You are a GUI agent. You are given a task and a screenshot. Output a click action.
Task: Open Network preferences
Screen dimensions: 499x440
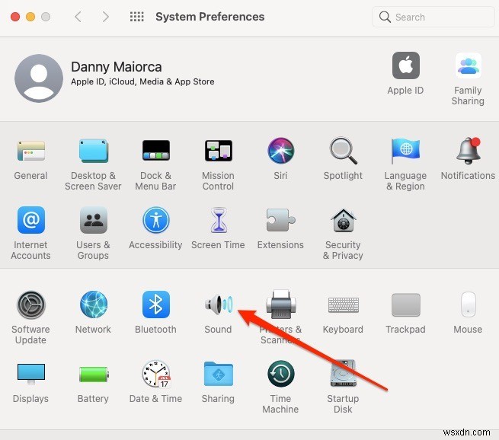click(94, 304)
